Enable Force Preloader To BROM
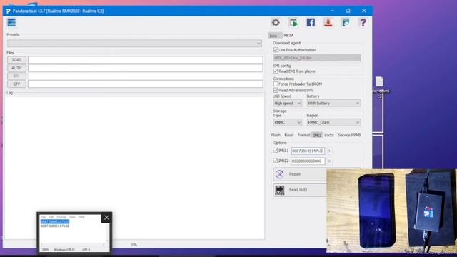Viewport: 457px width, 257px height. [276, 84]
